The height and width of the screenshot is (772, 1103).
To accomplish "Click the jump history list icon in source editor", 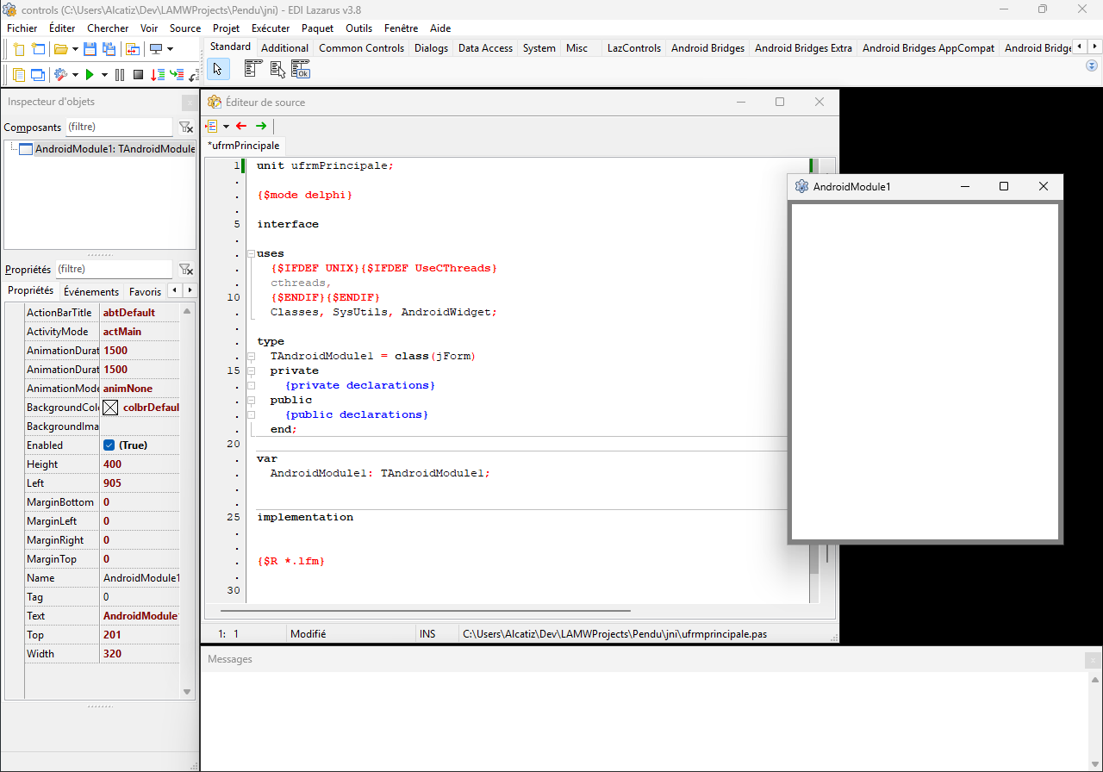I will point(212,126).
